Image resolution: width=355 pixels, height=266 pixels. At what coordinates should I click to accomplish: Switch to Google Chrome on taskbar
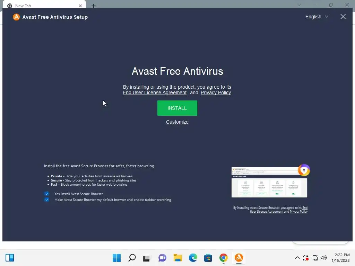[224, 258]
